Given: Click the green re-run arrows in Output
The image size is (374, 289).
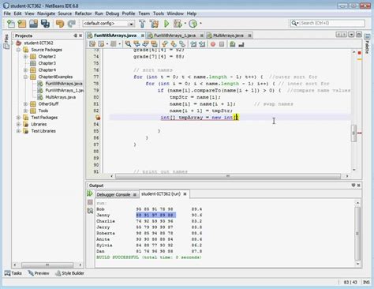Looking at the screenshot, I should 90,193.
